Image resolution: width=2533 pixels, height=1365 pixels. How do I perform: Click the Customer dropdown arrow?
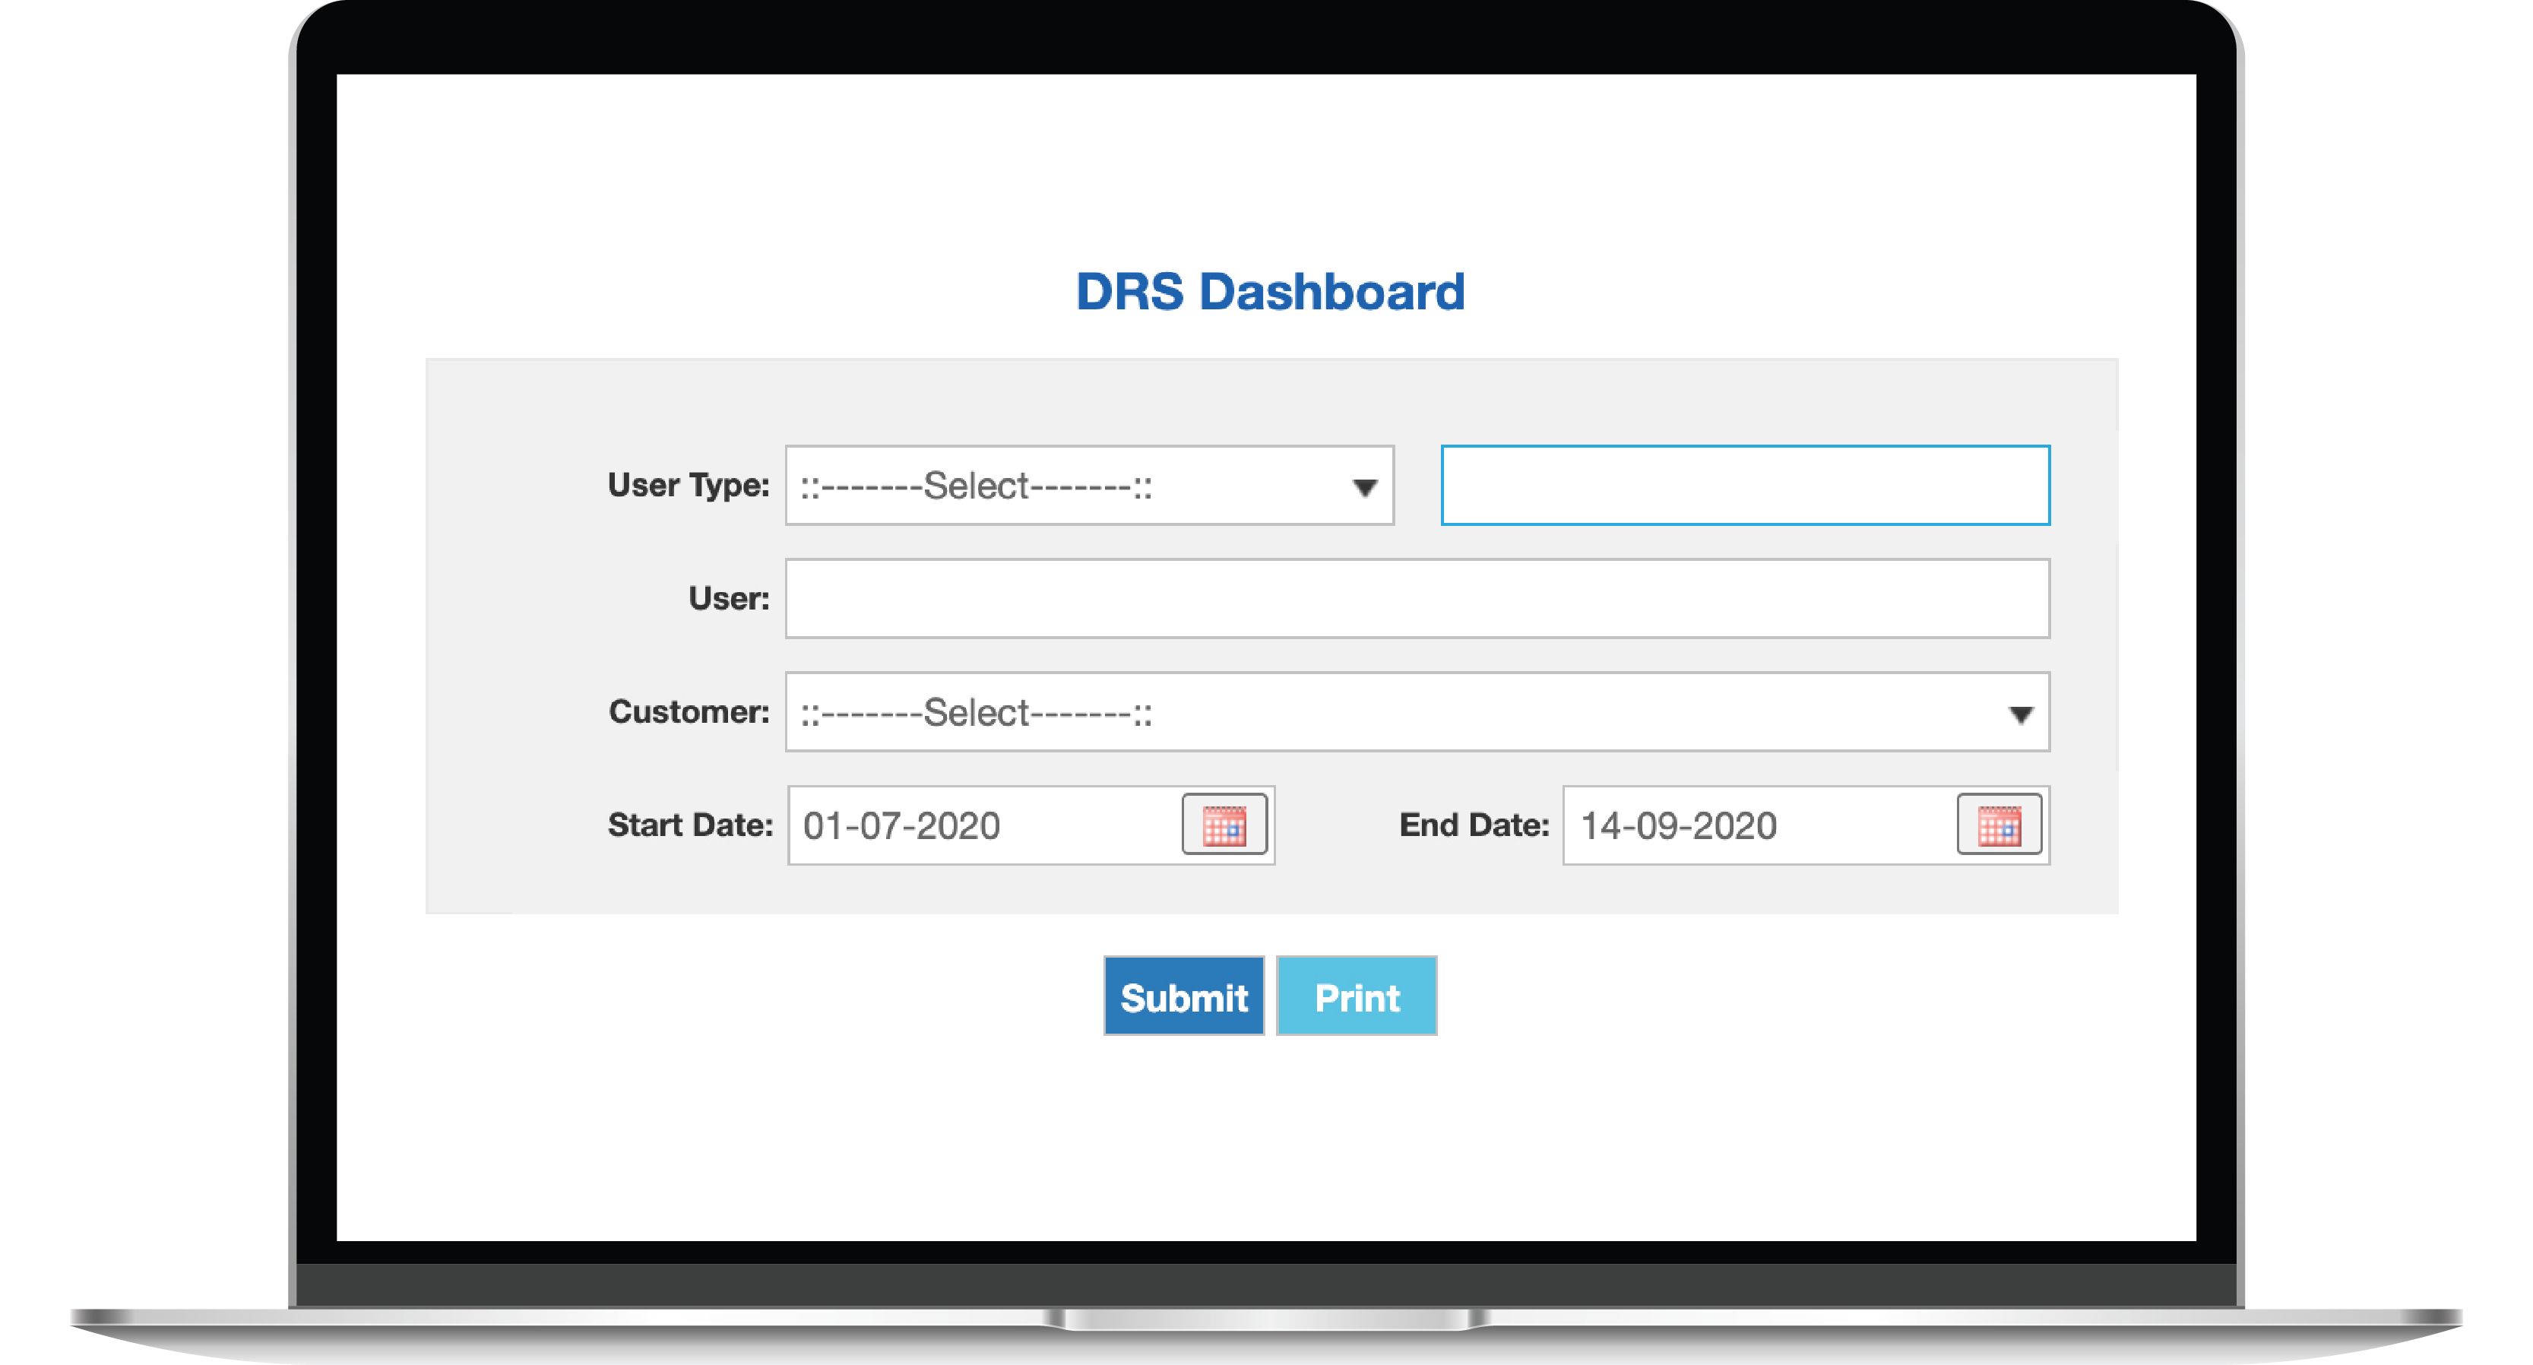pos(2020,714)
